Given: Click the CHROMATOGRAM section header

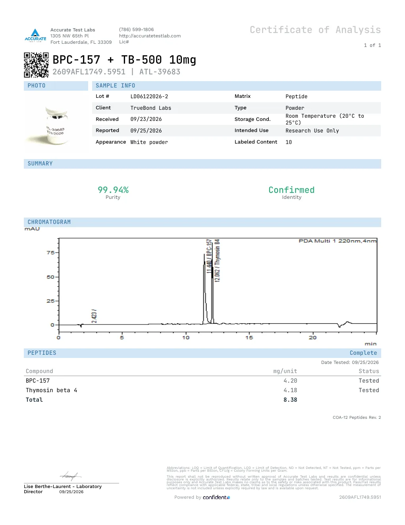Looking at the screenshot, I should 202,222.
